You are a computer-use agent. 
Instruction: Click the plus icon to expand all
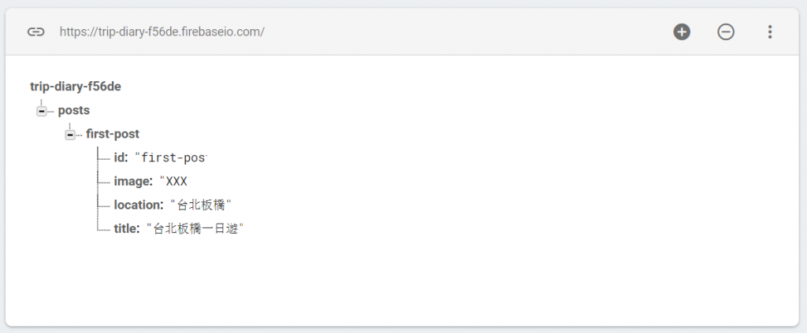point(682,31)
